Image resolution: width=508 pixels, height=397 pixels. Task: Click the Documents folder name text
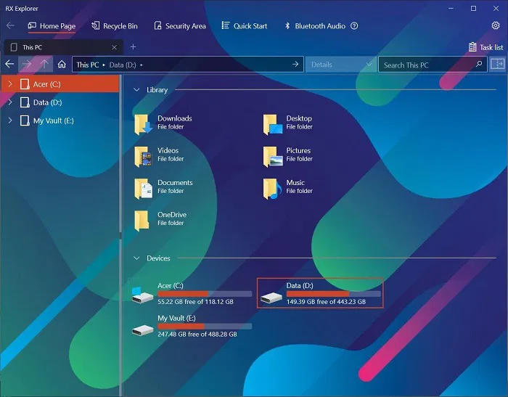[x=175, y=182]
